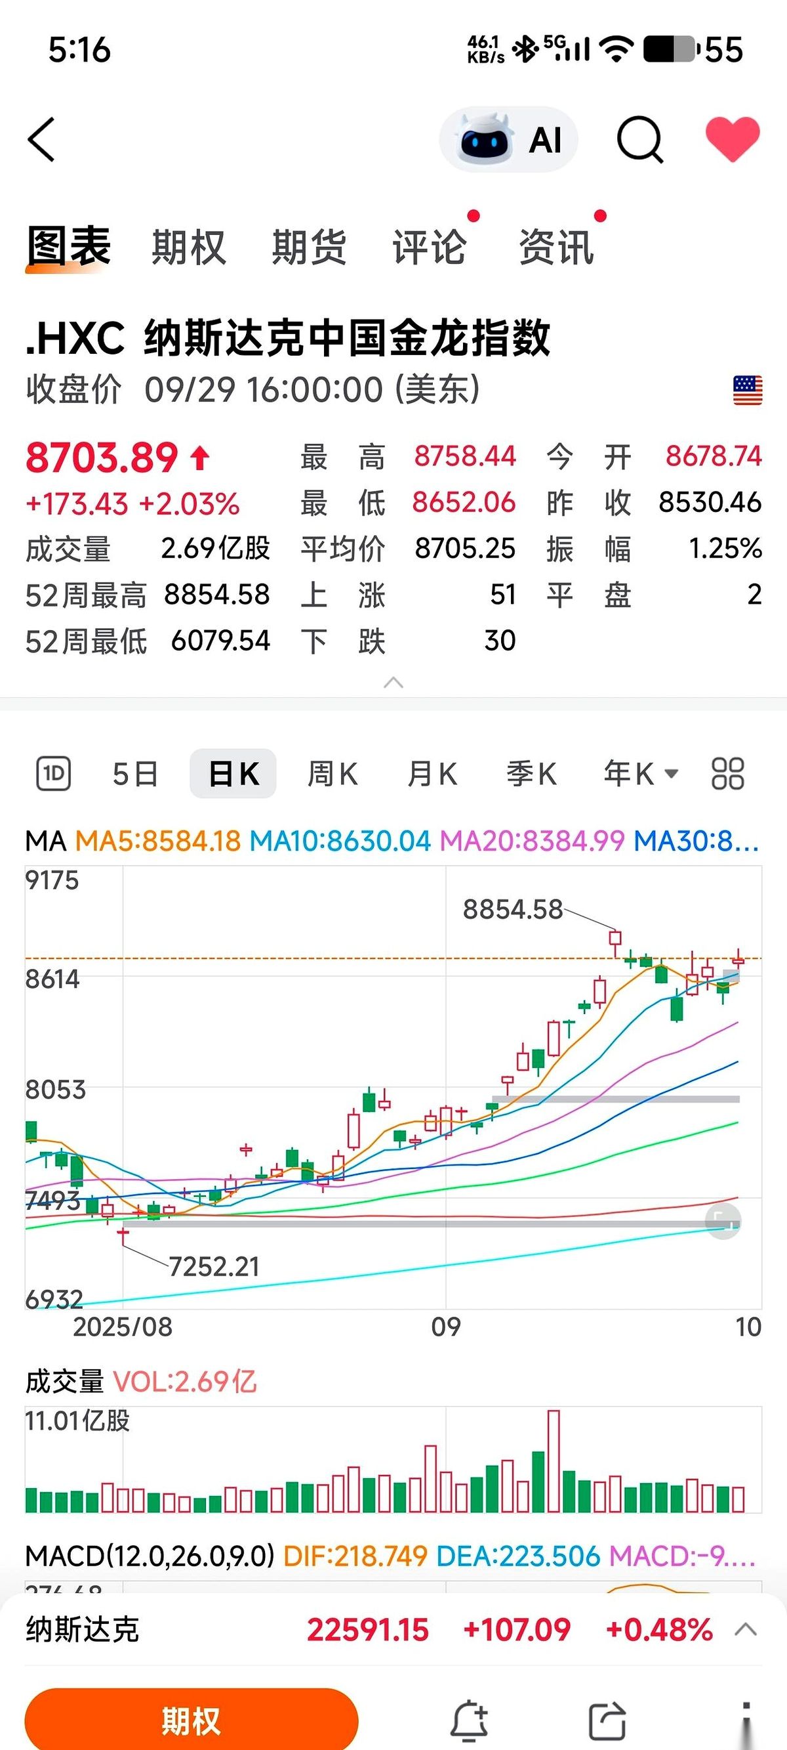Expand the 纳斯达克 index ticker bar
Screen dimensions: 787x1750
[x=746, y=1630]
